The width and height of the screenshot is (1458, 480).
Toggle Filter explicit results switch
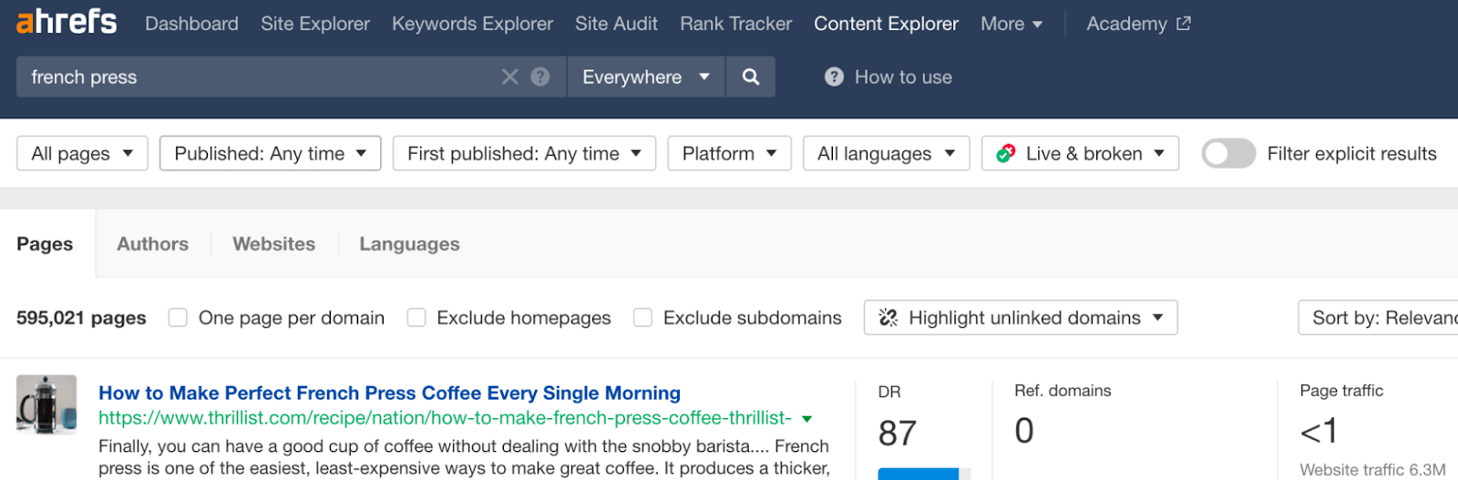coord(1228,154)
